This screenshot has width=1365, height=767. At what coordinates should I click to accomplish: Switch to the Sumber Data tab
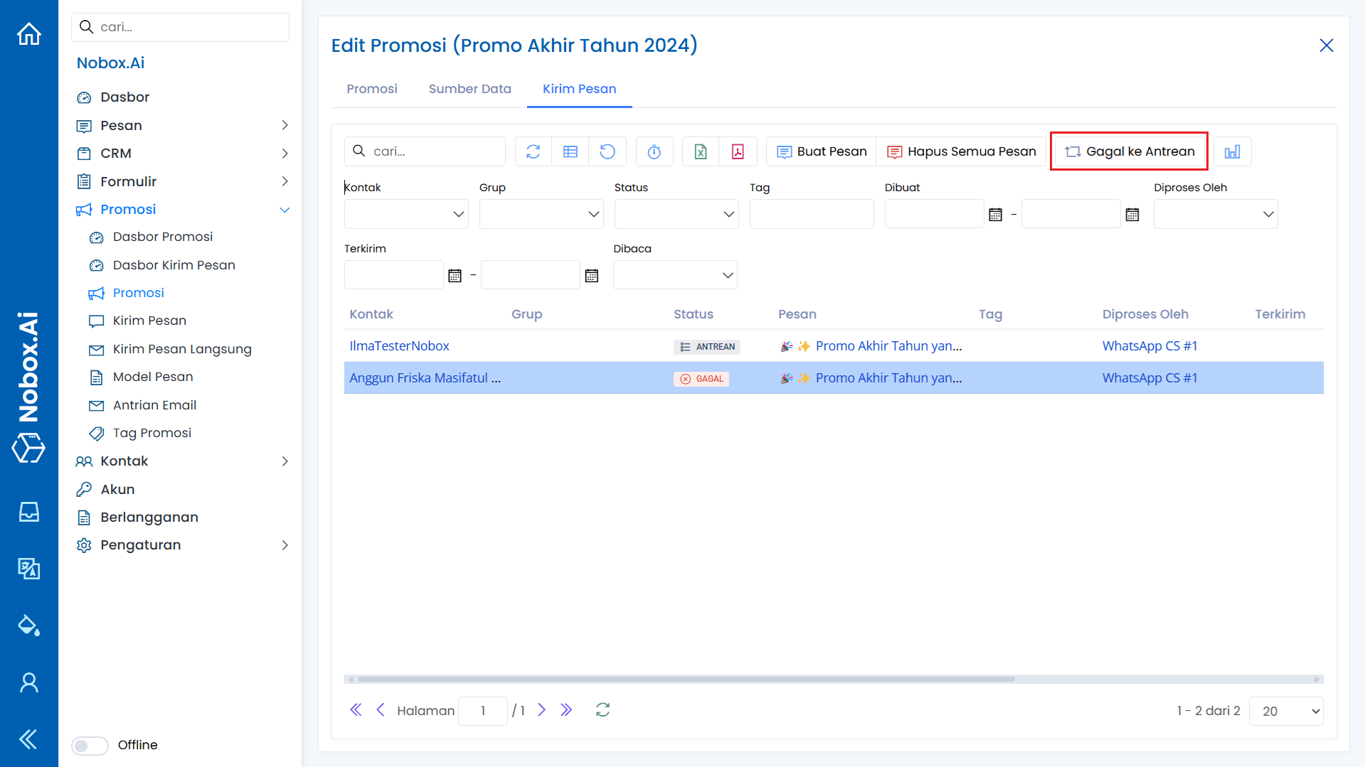pos(469,89)
